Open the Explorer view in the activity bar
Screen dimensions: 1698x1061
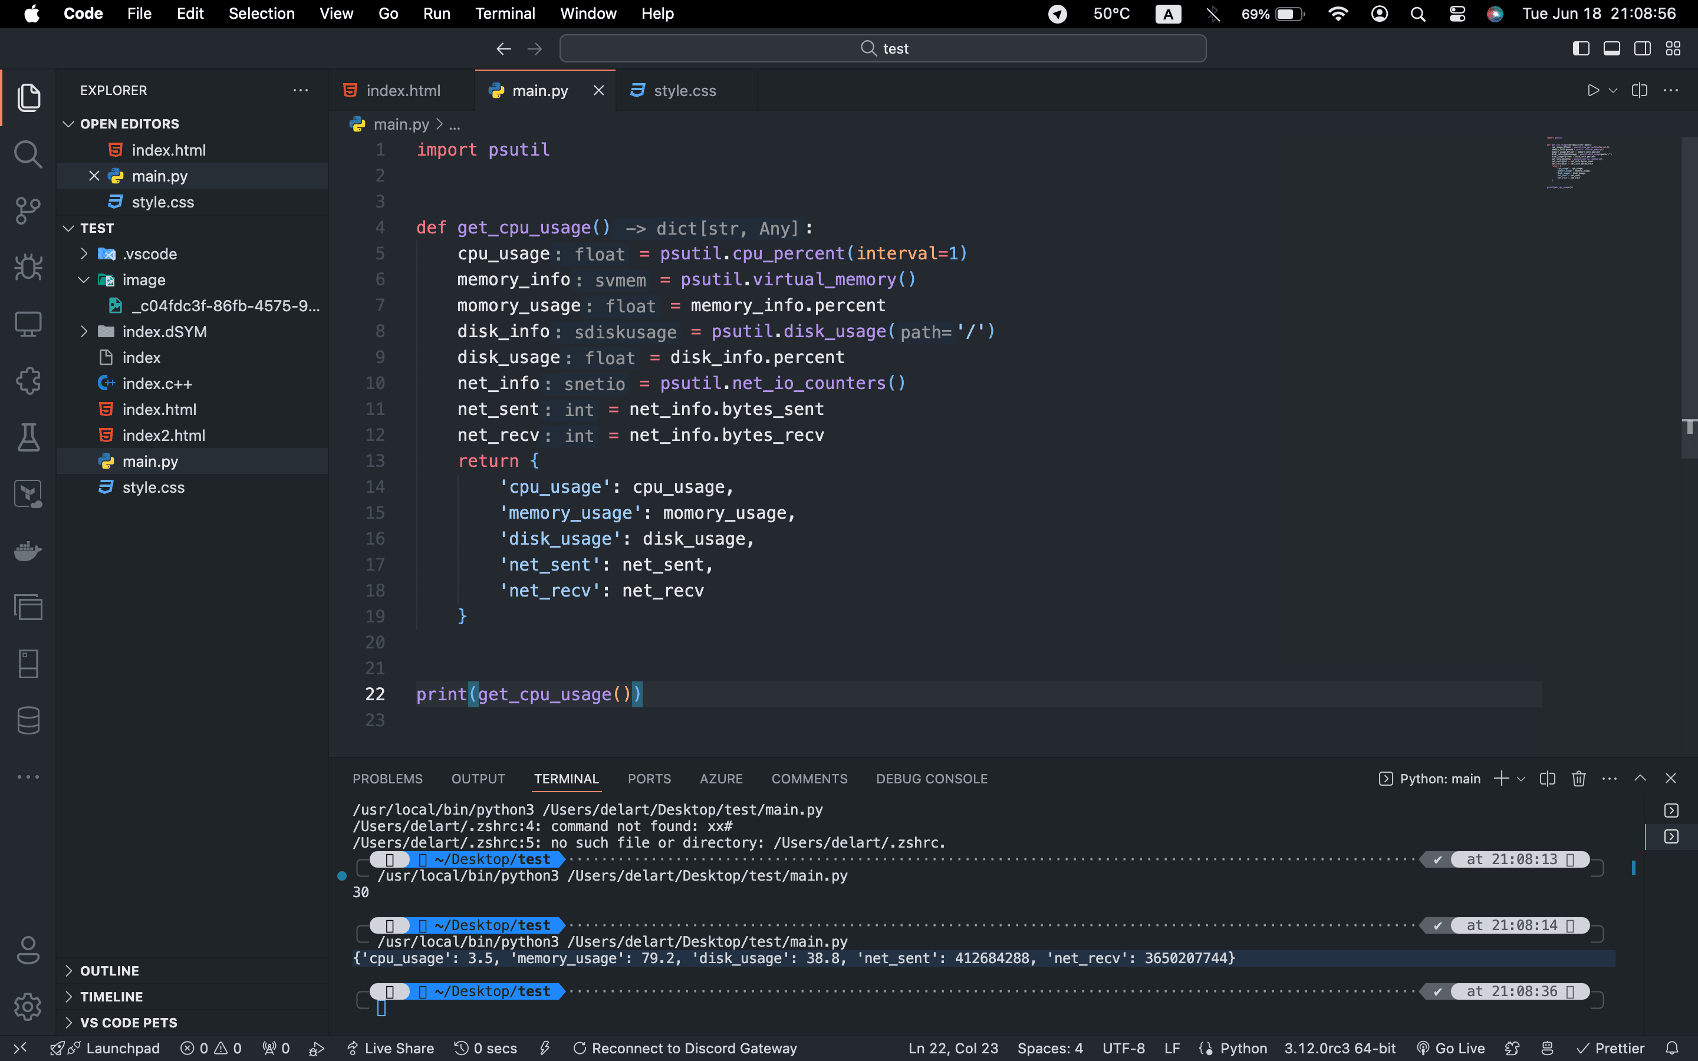(28, 97)
